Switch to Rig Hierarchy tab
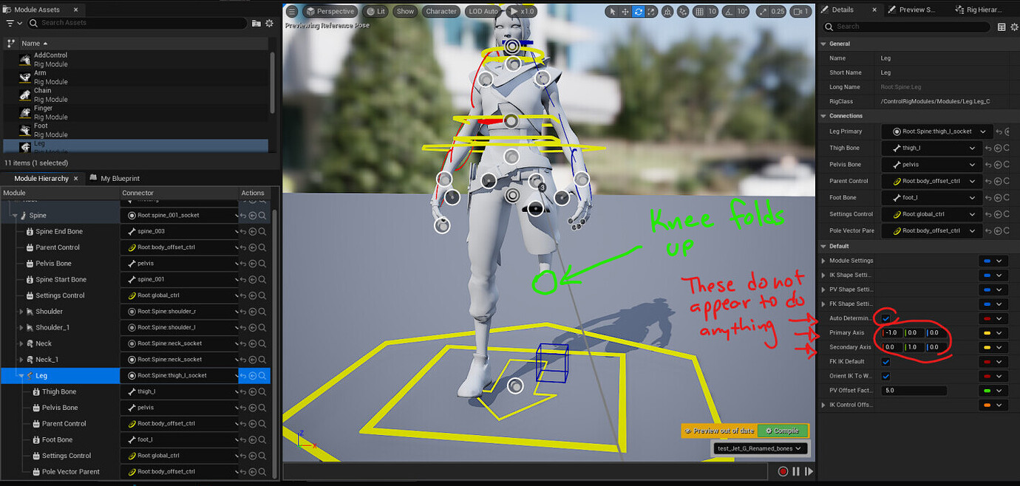The image size is (1020, 486). point(979,10)
